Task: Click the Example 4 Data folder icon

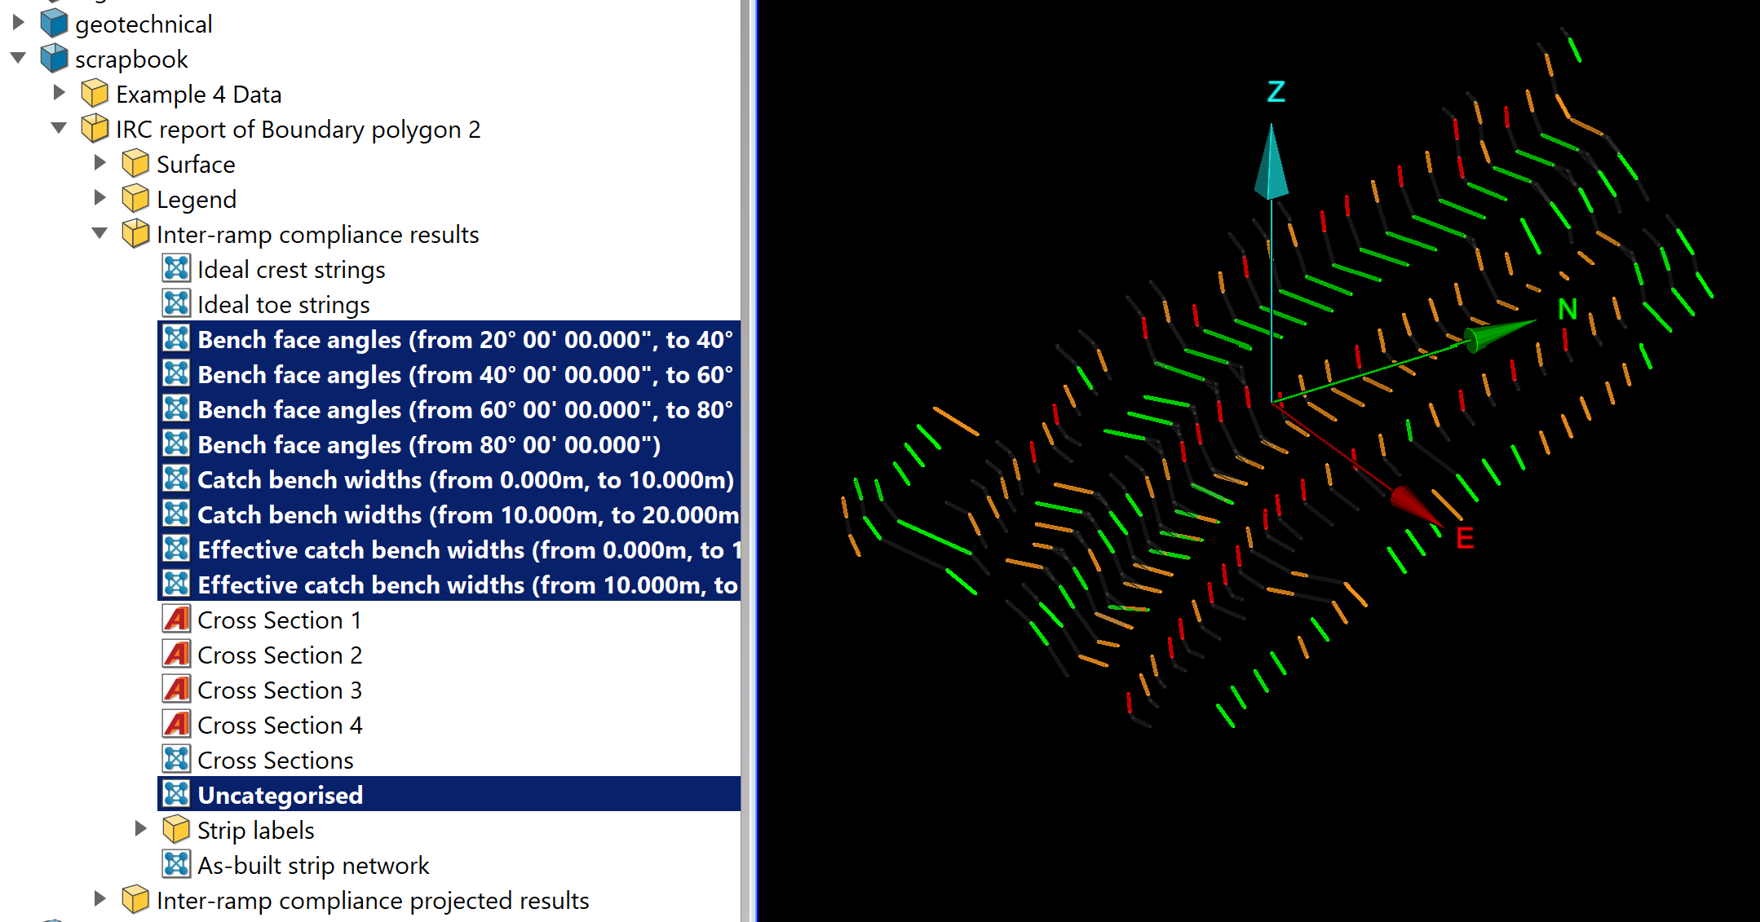Action: pos(95,94)
